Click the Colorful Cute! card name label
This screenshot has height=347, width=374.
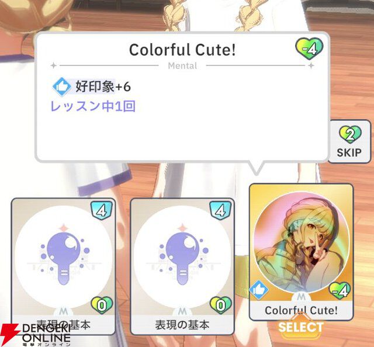pyautogui.click(x=301, y=310)
